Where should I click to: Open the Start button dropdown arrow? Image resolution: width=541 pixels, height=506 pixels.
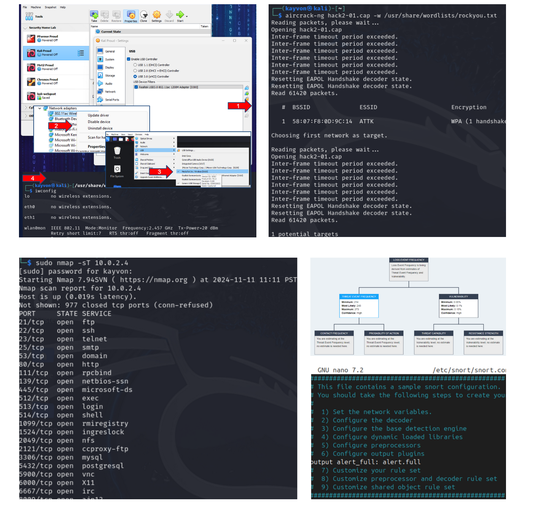[x=187, y=16]
